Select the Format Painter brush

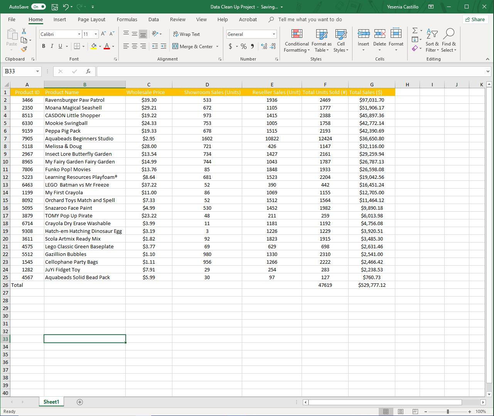pos(24,49)
